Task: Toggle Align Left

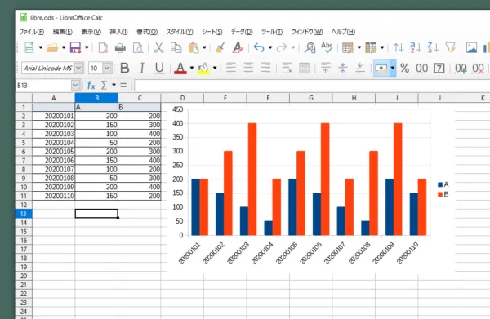Action: 231,68
